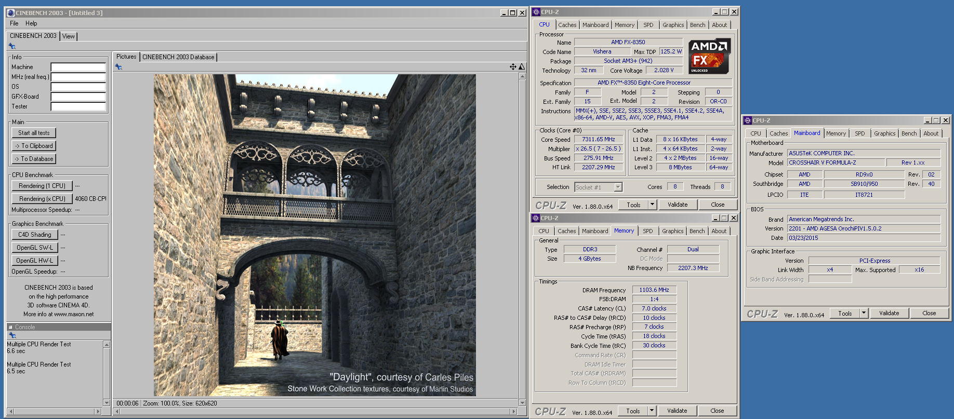Click the CINEBENCH app icon in the title bar
The height and width of the screenshot is (419, 954).
point(10,12)
